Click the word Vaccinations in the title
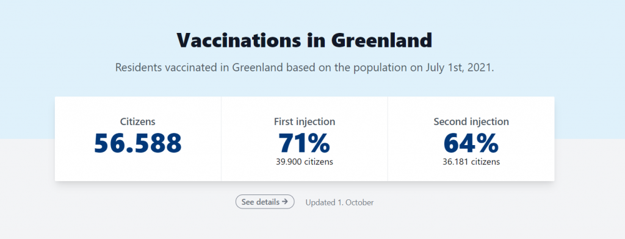 click(x=238, y=40)
